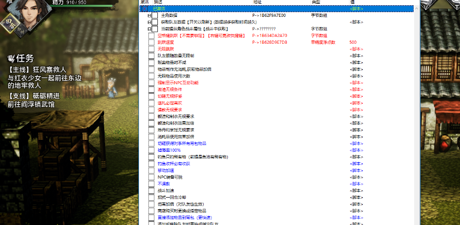Image resolution: width=460 pixels, height=225 pixels.
Task: Enable the 空格键跳跃 checkbox
Action: tap(152, 36)
